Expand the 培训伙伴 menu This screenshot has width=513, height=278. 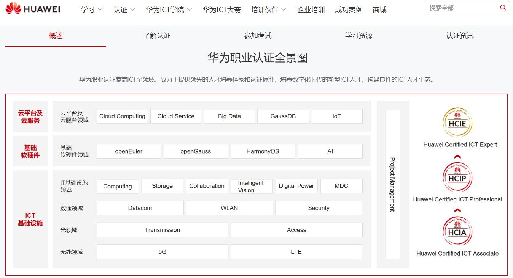(x=269, y=10)
